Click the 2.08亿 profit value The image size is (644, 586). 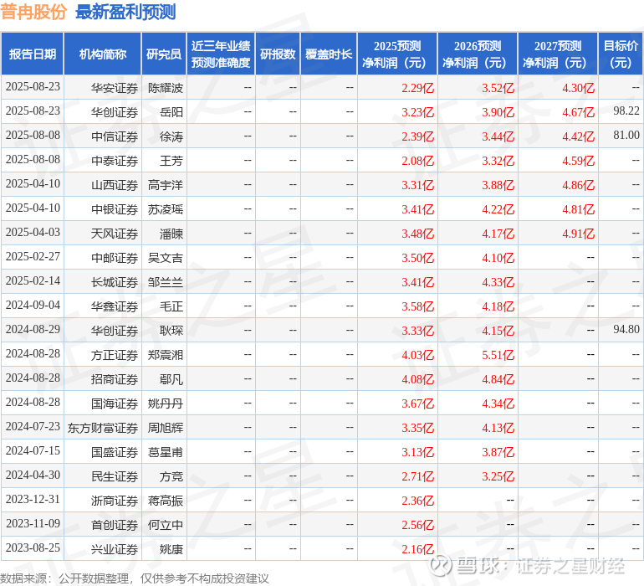coord(417,161)
